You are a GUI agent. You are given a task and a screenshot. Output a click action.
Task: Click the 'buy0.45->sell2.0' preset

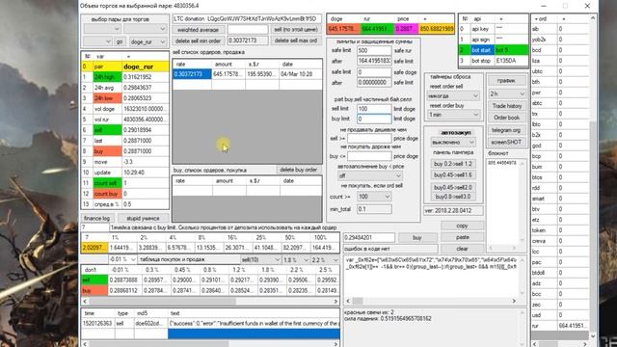tap(453, 187)
